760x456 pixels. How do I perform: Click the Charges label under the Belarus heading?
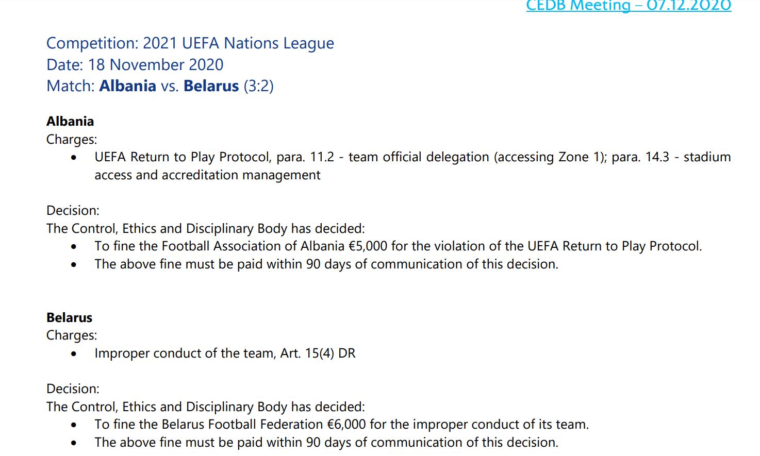point(72,335)
